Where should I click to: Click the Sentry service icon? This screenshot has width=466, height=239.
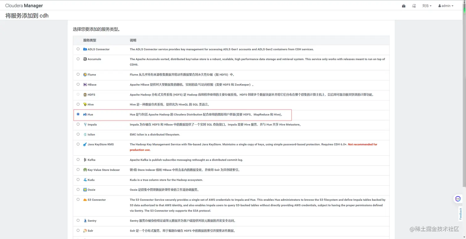click(85, 221)
